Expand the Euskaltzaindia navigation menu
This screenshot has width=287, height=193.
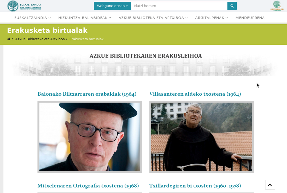33,18
